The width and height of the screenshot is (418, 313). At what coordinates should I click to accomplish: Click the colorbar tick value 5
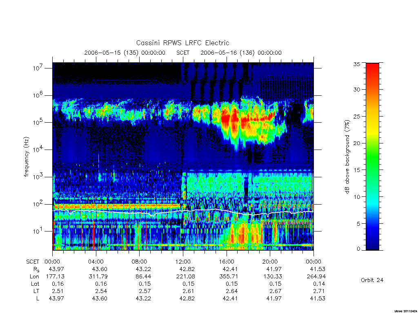(x=358, y=224)
